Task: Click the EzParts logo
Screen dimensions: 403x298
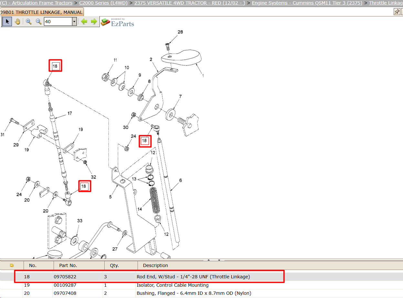Action: coord(117,22)
